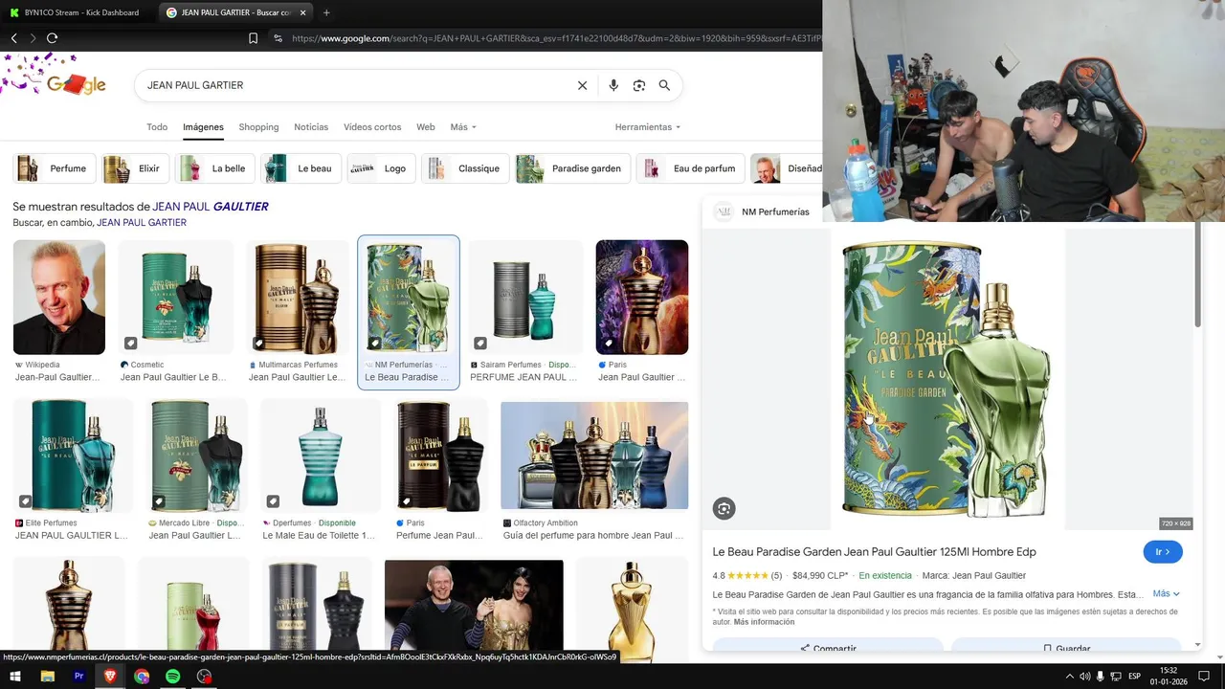This screenshot has height=689, width=1225.
Task: Open the Wikipedia Jean-Paul Gaultier portrait thumbnail
Action: tap(59, 298)
